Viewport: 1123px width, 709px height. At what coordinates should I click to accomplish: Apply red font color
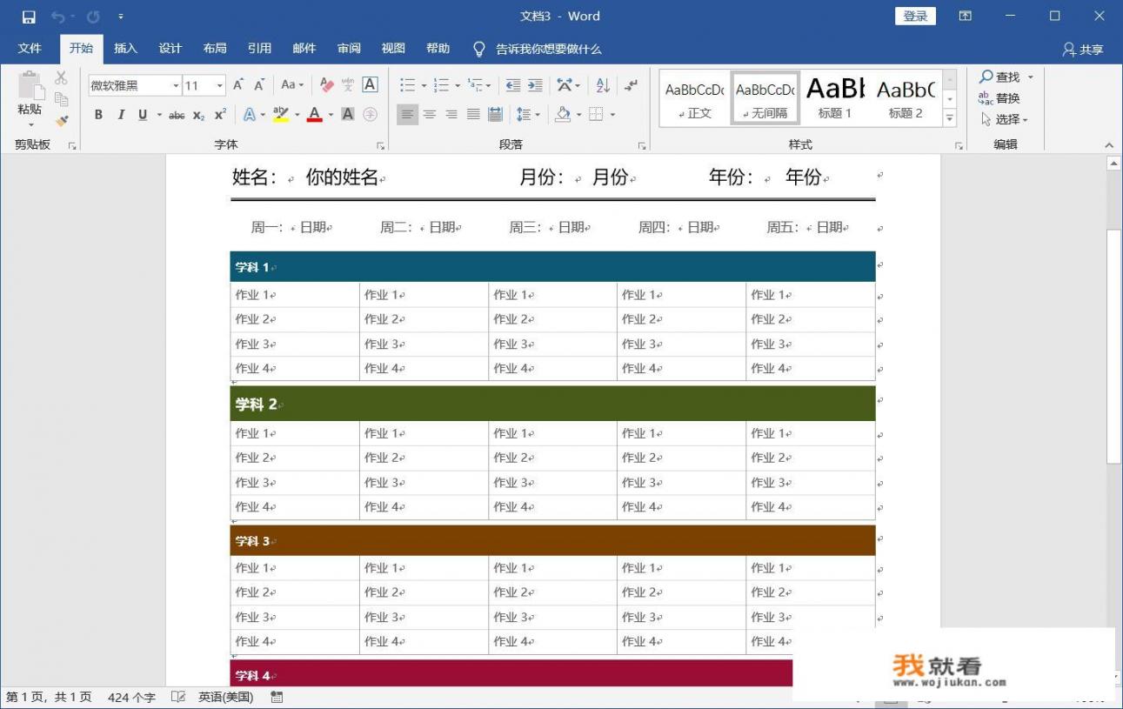pyautogui.click(x=315, y=115)
